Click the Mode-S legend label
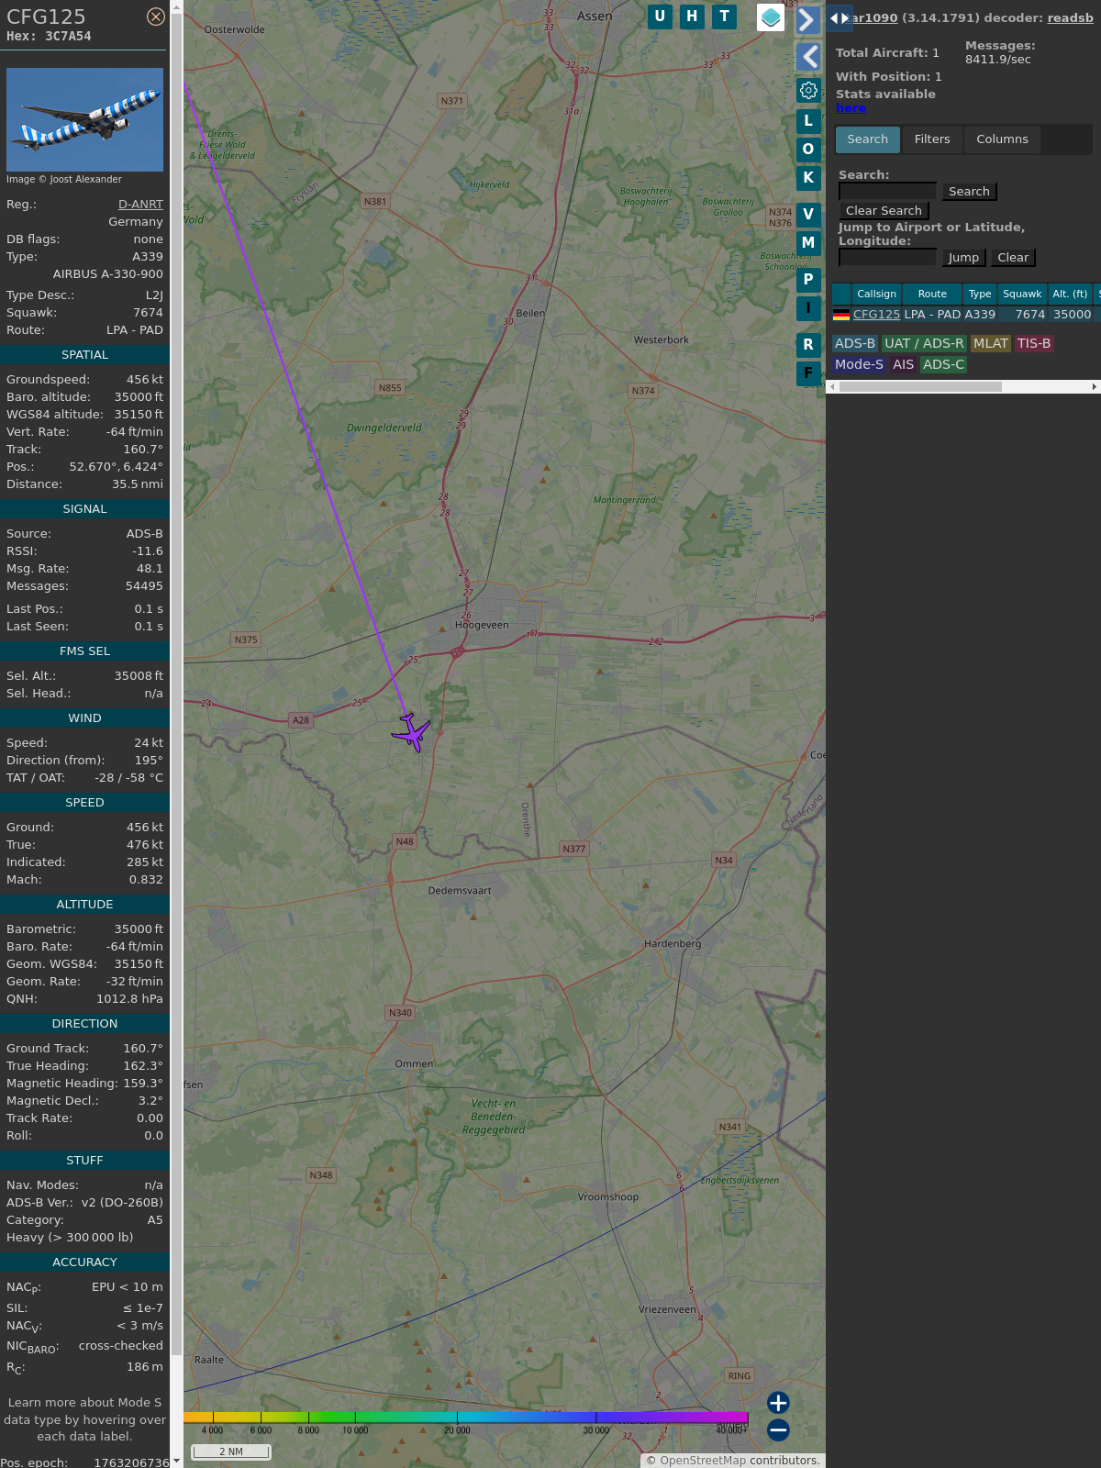Image resolution: width=1101 pixels, height=1468 pixels. [859, 364]
